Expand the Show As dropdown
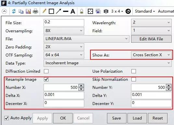Screen dimensions: 174x125 151,55
